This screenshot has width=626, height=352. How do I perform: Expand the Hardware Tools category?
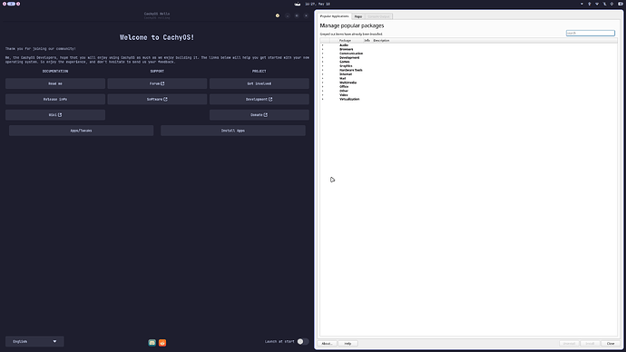(323, 70)
